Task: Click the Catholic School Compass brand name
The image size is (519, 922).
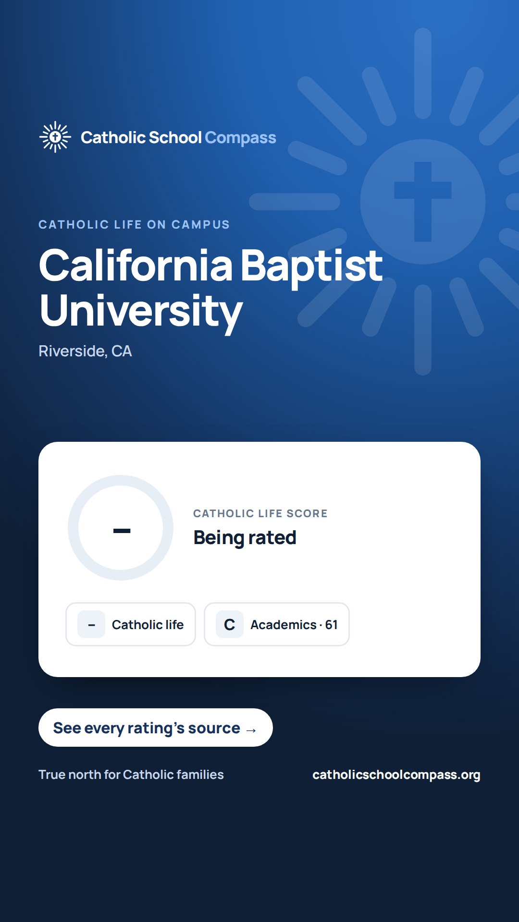Action: [178, 138]
